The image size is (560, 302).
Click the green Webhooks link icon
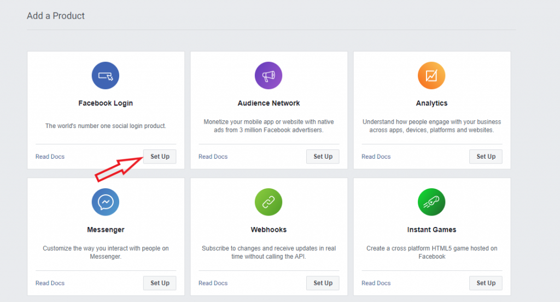click(269, 202)
